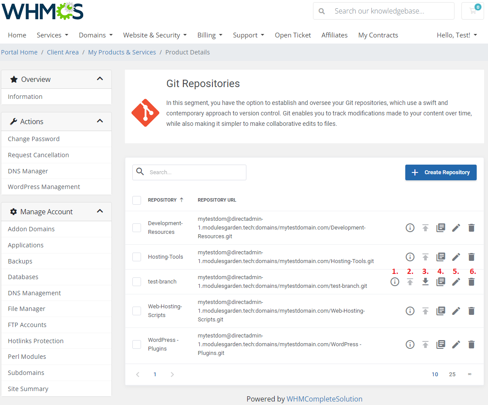Sort by the Repository column header
The width and height of the screenshot is (488, 405).
click(165, 200)
